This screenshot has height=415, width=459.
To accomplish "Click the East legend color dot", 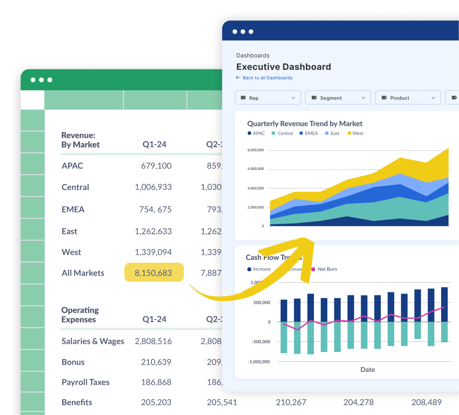I will (x=327, y=133).
